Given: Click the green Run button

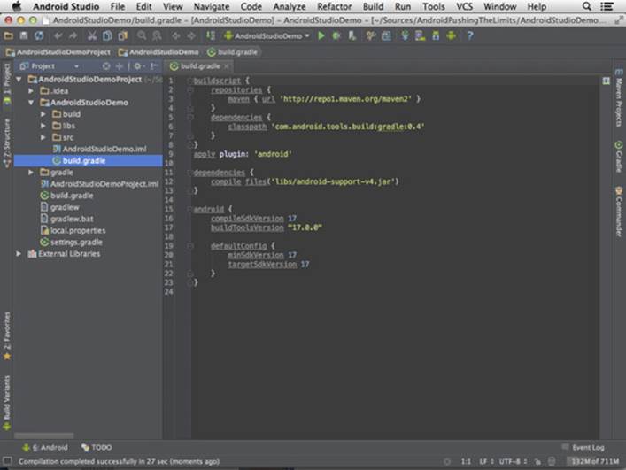Looking at the screenshot, I should (321, 36).
